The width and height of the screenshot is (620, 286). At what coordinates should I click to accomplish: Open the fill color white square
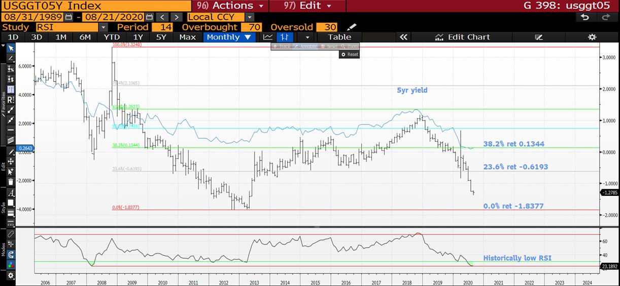click(x=11, y=203)
